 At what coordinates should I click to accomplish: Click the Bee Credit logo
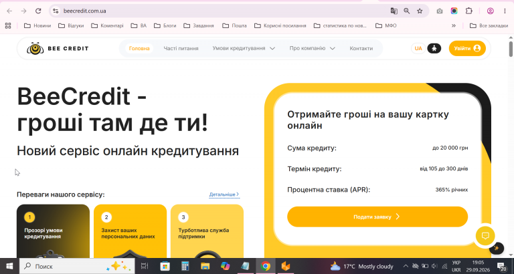(58, 48)
